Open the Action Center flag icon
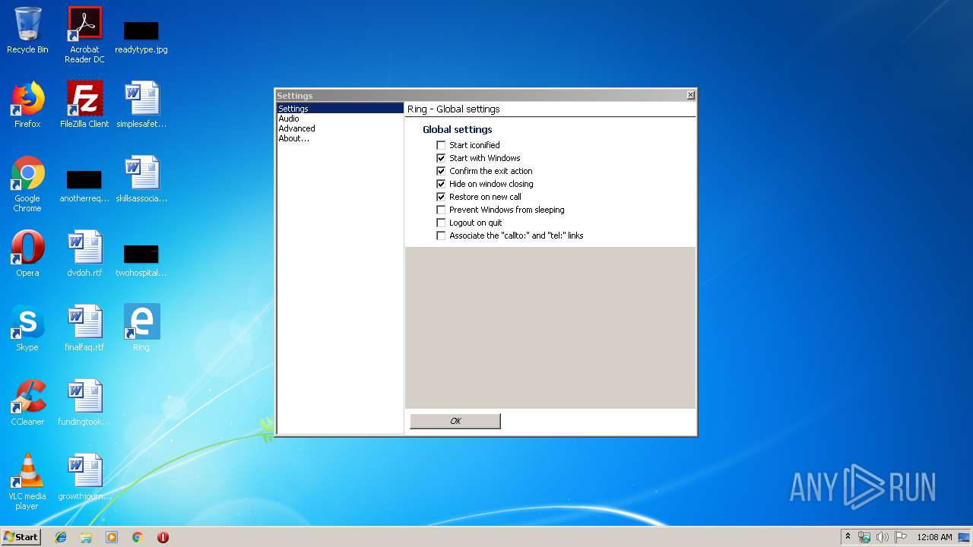Viewport: 973px width, 547px height. click(x=901, y=537)
